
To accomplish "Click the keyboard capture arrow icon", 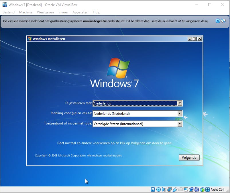I will pos(207,190).
